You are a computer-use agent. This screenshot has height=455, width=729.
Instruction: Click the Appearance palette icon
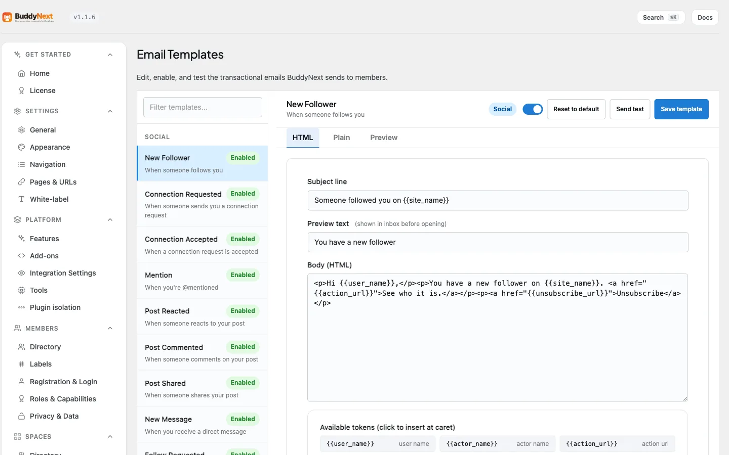pyautogui.click(x=21, y=147)
